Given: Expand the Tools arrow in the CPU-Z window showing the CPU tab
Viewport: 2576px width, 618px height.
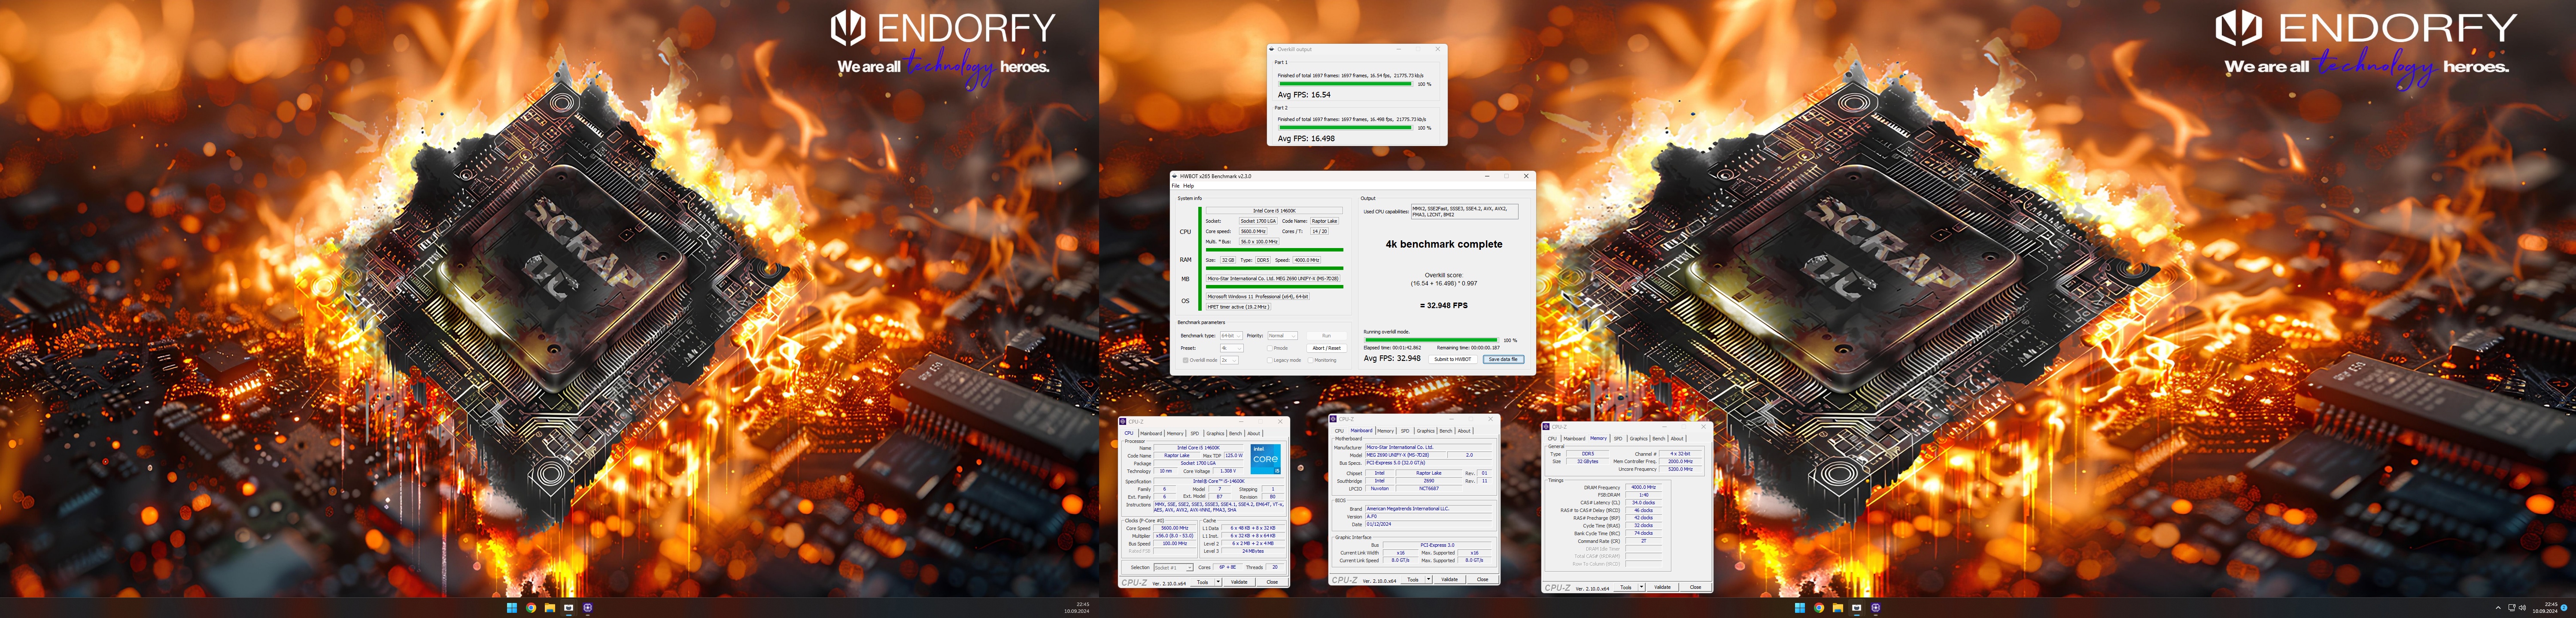Looking at the screenshot, I should point(1219,582).
